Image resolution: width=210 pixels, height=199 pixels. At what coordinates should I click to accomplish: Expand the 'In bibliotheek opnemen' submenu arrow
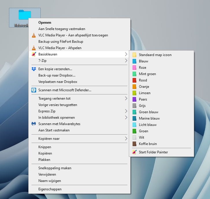pos(126,118)
